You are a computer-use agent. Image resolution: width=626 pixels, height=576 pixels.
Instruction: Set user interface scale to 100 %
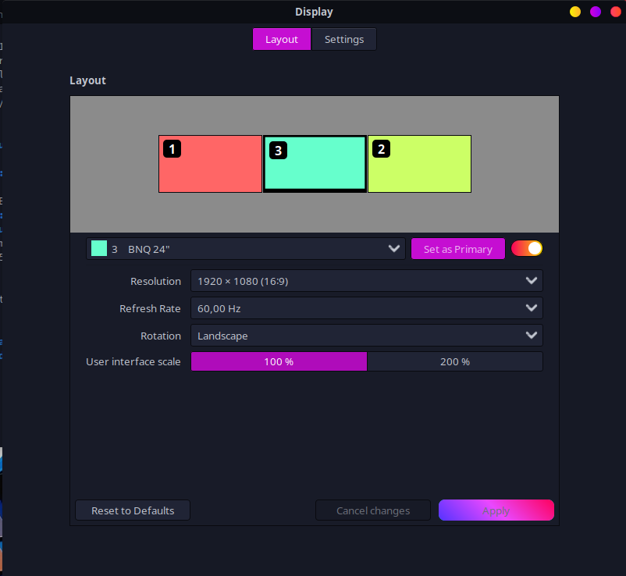click(x=279, y=361)
